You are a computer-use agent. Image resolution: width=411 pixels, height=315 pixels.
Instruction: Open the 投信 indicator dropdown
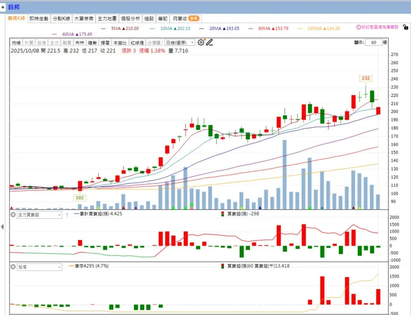point(39,267)
